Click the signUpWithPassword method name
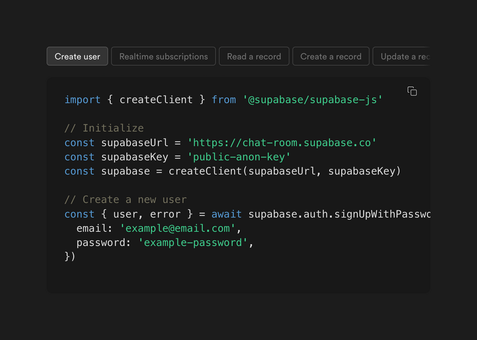Screen dimensions: 477x340 coord(382,214)
